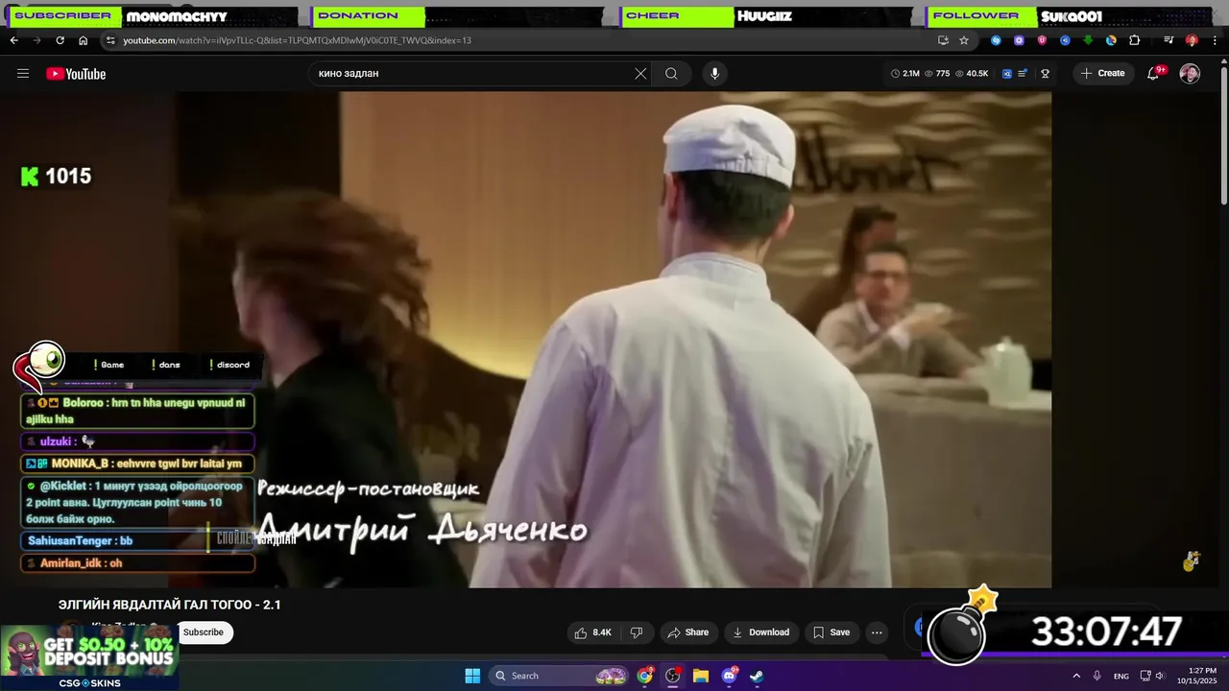1229x691 pixels.
Task: Open the Chrome three-dot menu
Action: (x=1215, y=40)
